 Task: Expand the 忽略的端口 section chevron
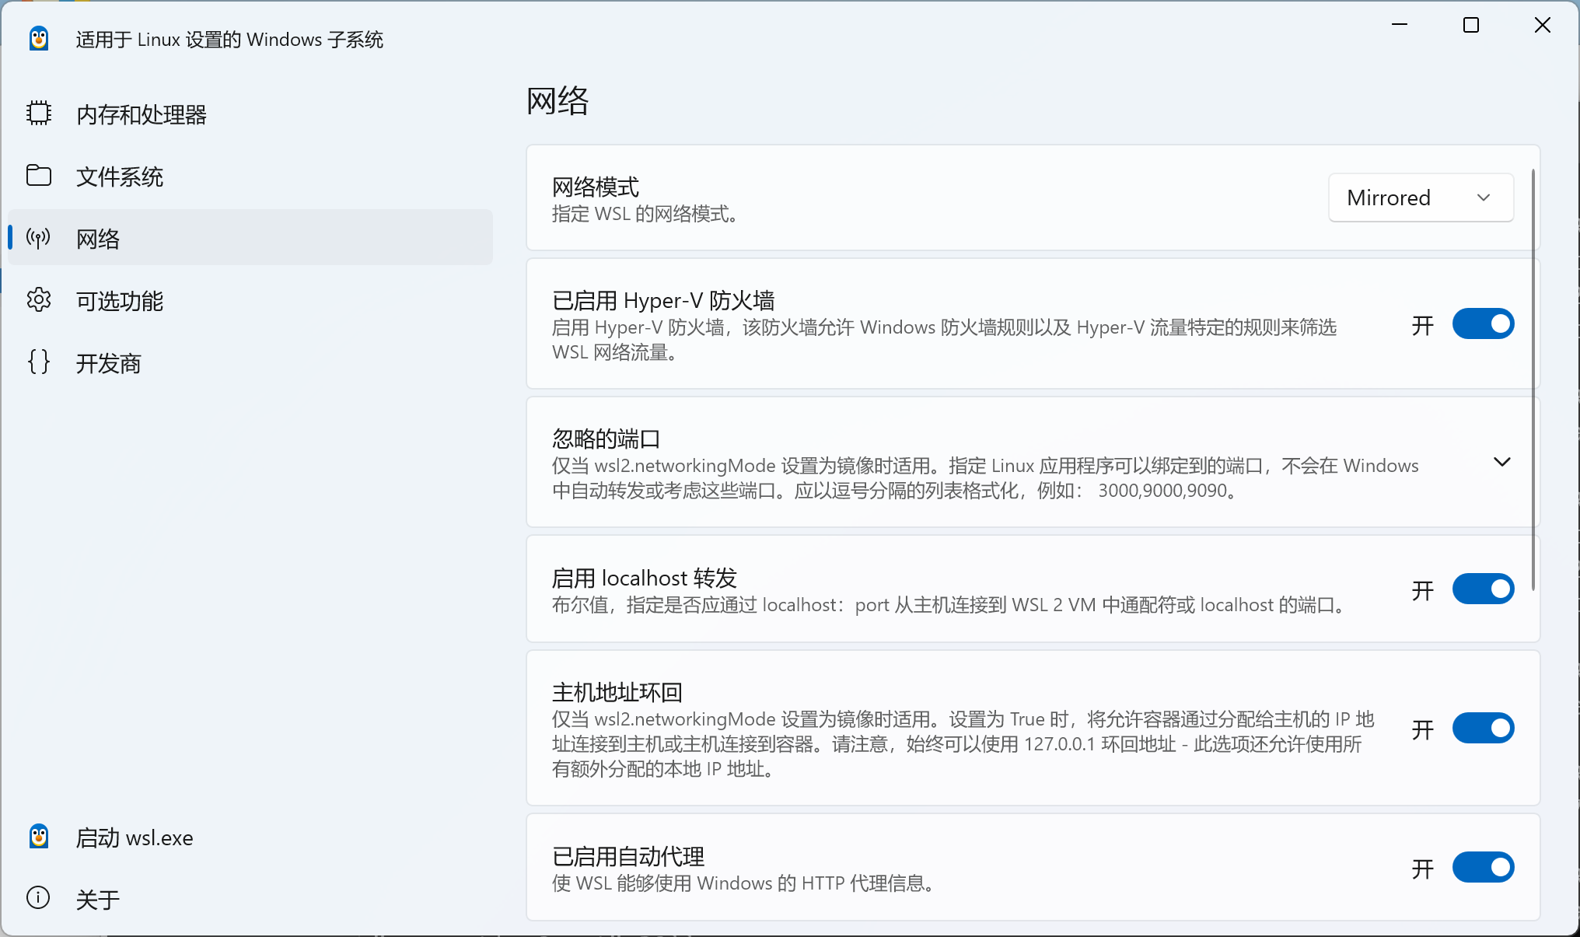(x=1501, y=463)
